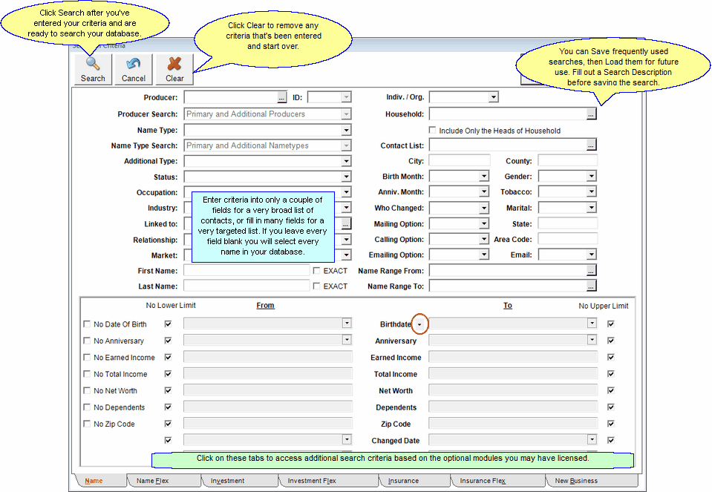This screenshot has width=712, height=492.
Task: Toggle EXACT matching for First Name
Action: [316, 270]
